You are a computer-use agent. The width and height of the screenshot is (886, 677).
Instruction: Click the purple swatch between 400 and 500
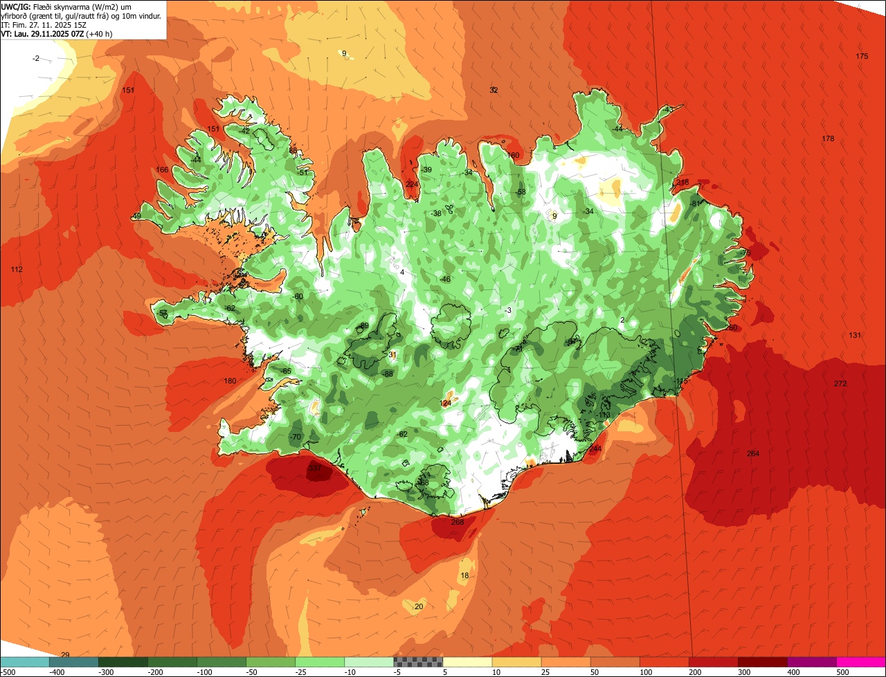click(x=811, y=662)
